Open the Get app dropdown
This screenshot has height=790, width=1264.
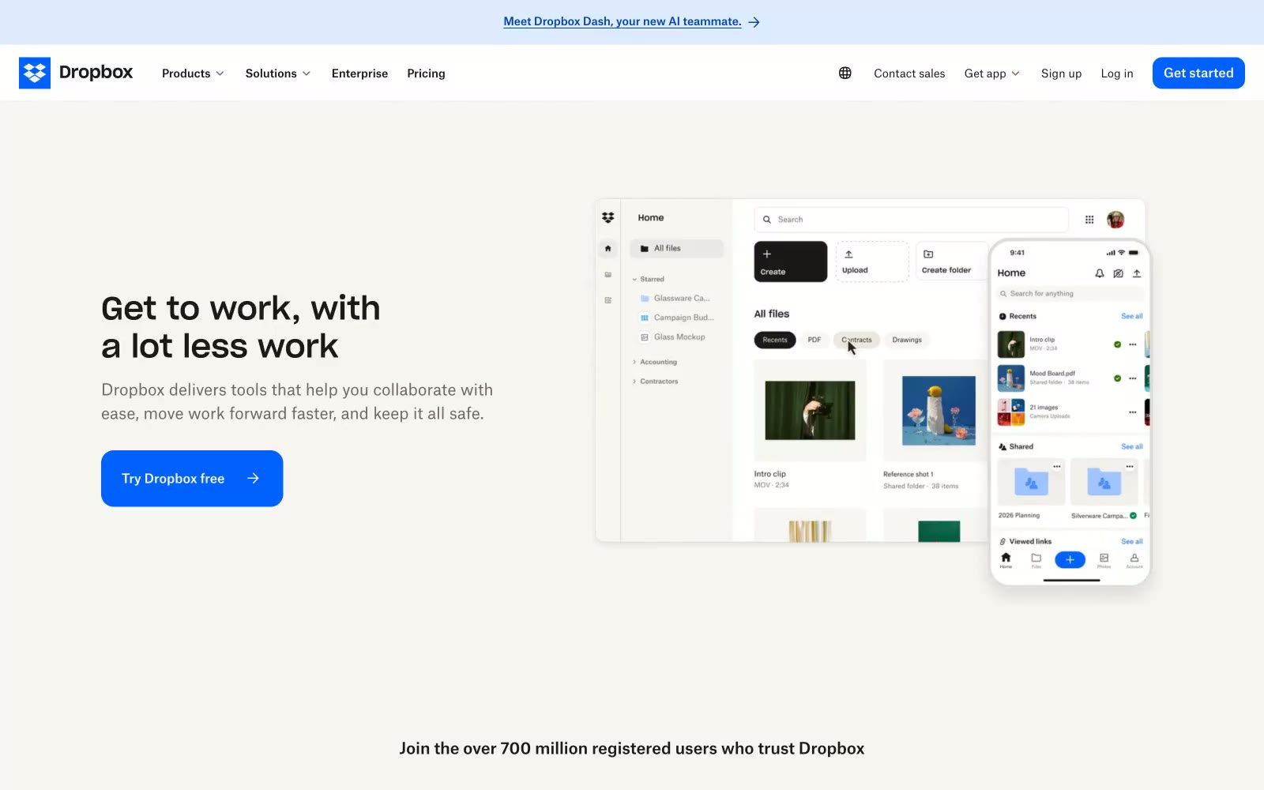click(x=992, y=73)
